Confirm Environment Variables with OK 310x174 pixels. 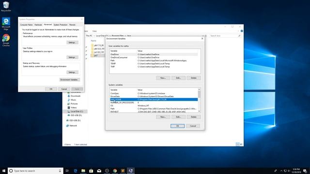178,126
